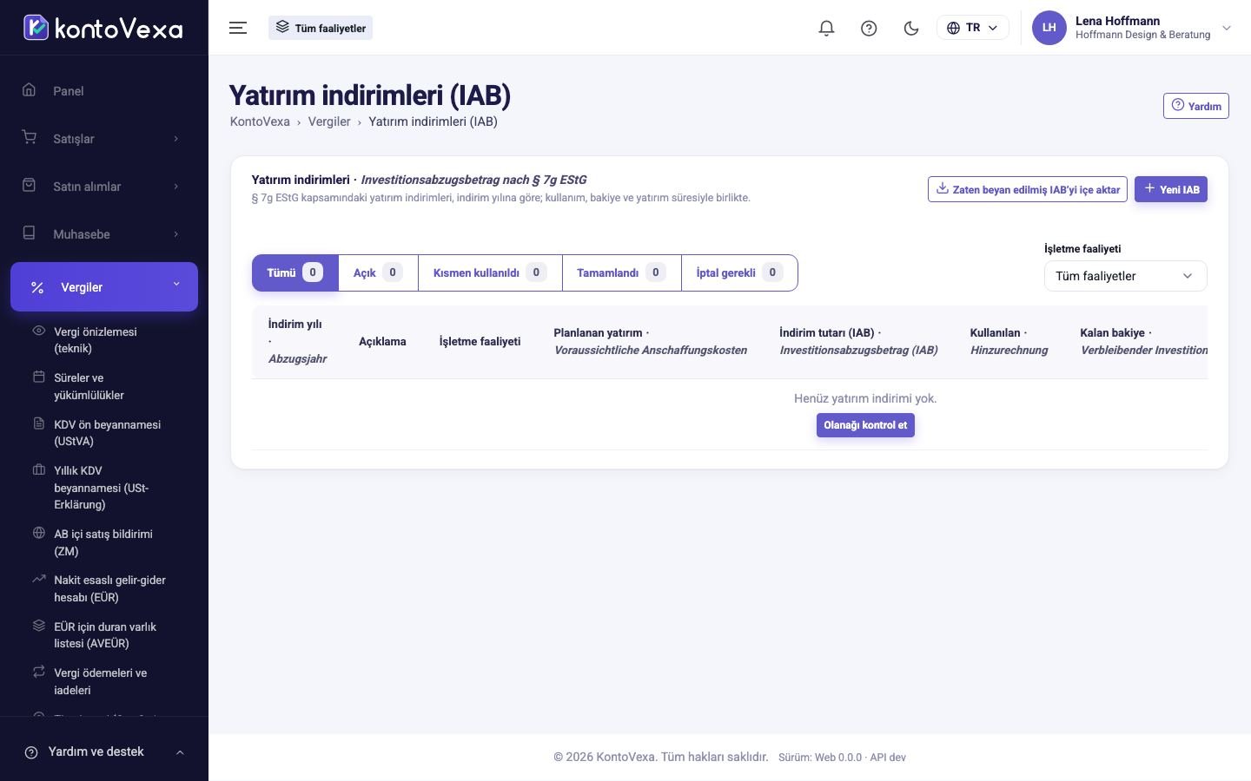Switch to dark mode with moon icon
Viewport: 1251px width, 781px height.
tap(911, 28)
